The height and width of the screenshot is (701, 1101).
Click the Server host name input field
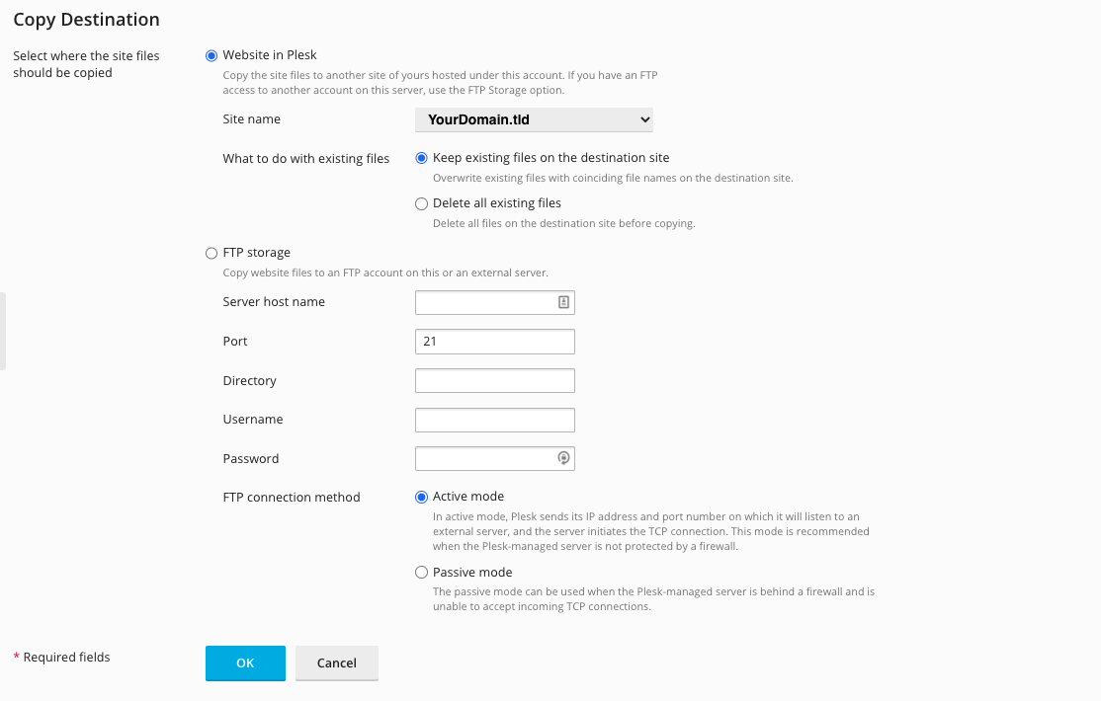(484, 302)
